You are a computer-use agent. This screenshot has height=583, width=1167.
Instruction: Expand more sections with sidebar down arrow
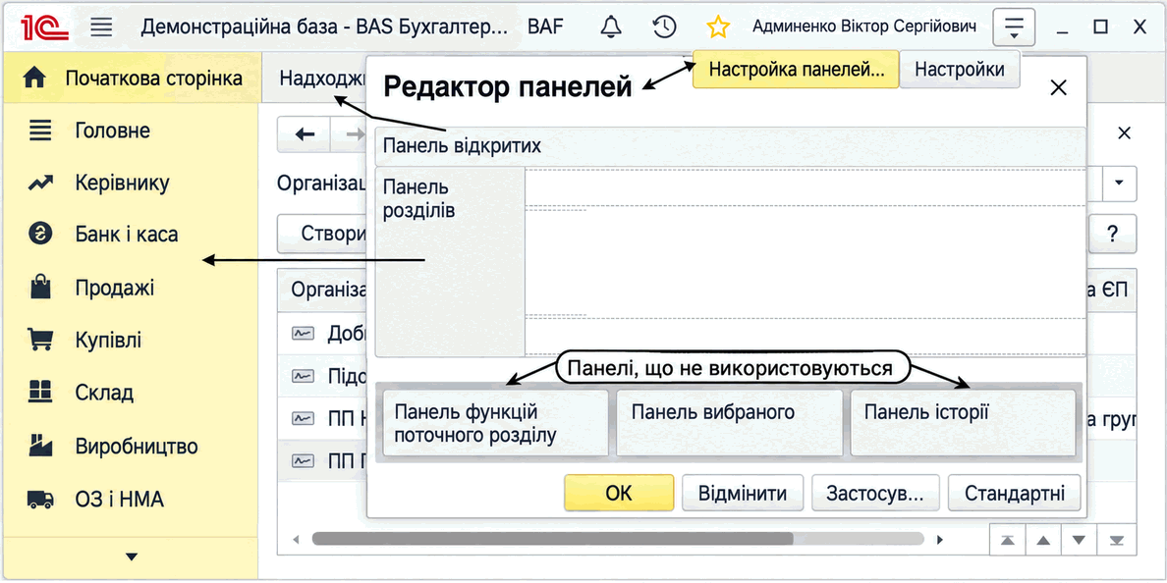[x=132, y=556]
